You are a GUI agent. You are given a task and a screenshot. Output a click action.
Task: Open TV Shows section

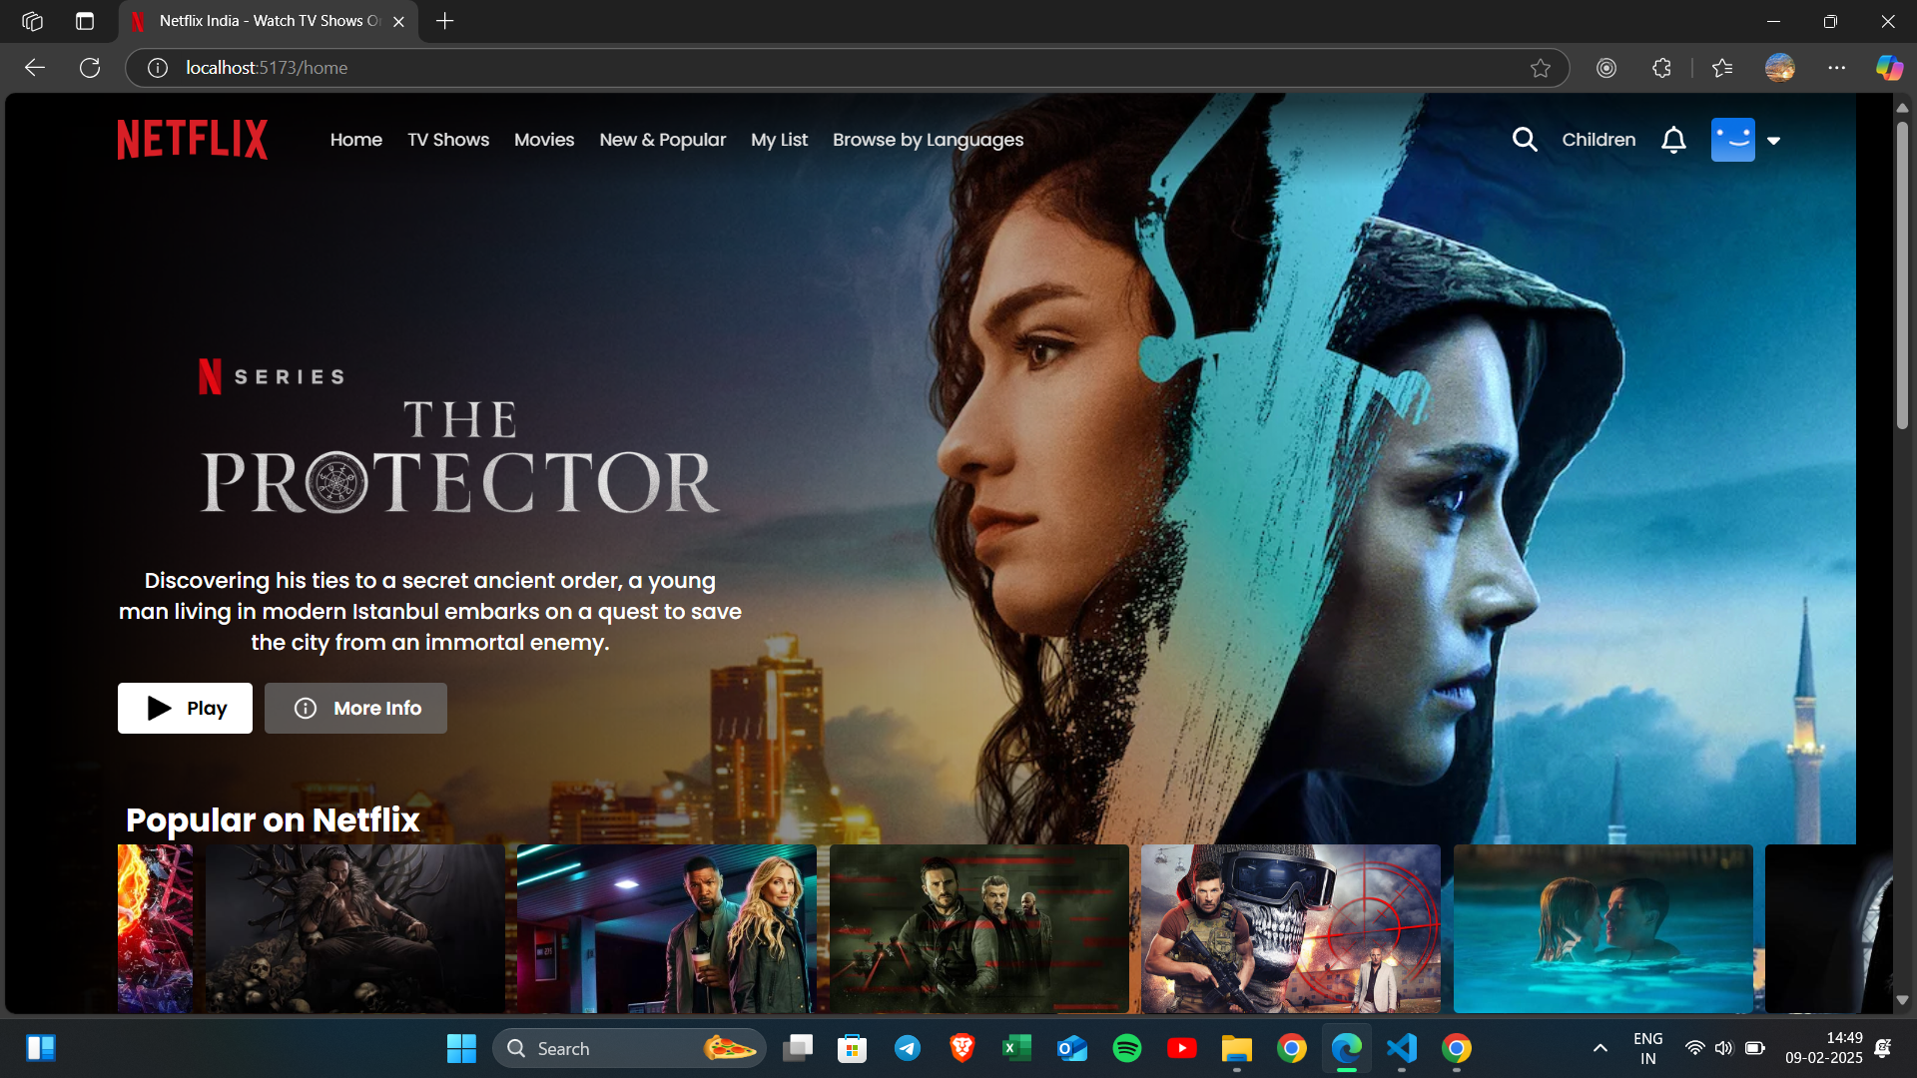[x=448, y=140]
